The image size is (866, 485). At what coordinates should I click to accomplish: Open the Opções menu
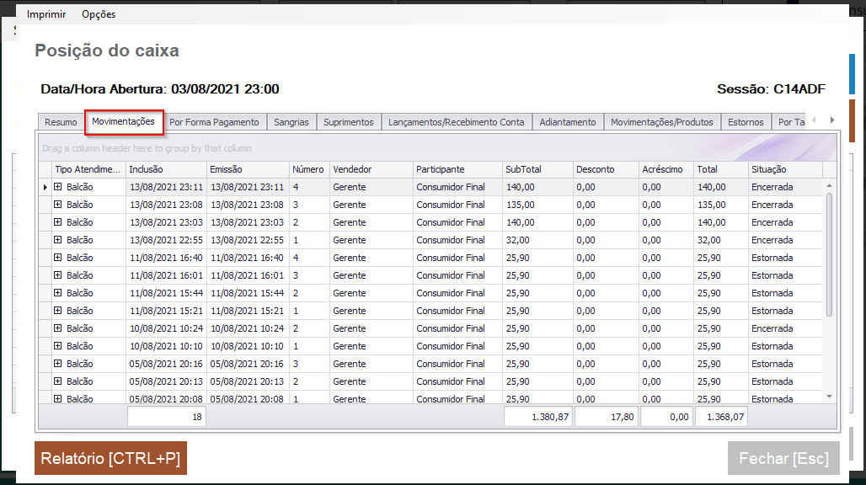coord(99,14)
